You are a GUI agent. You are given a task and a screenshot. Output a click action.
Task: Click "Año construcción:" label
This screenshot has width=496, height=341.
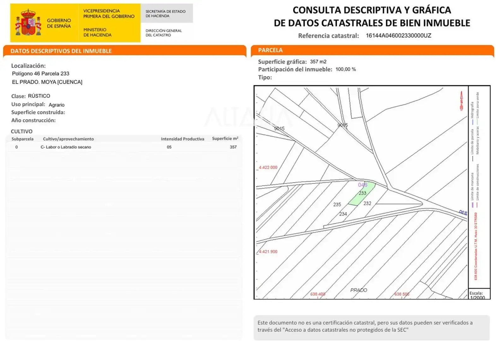[x=33, y=120]
